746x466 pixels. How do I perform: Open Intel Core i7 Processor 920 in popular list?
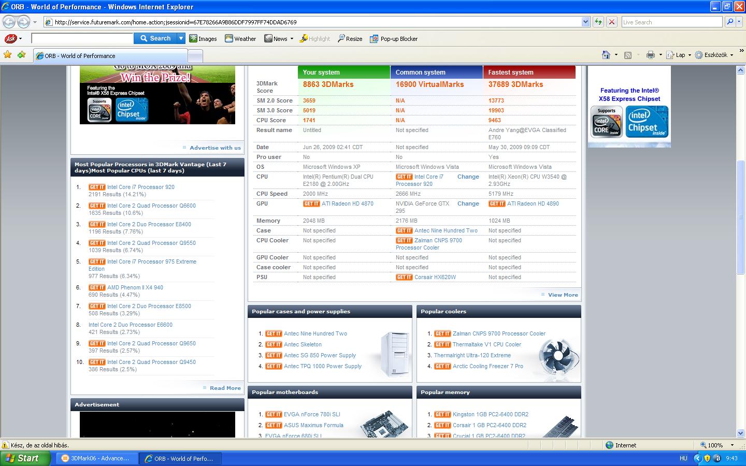[x=140, y=187]
